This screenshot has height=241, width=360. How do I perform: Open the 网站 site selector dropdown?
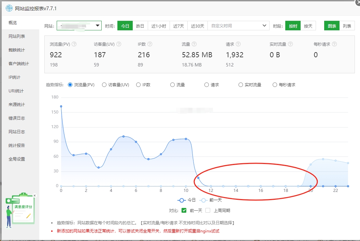pos(79,26)
